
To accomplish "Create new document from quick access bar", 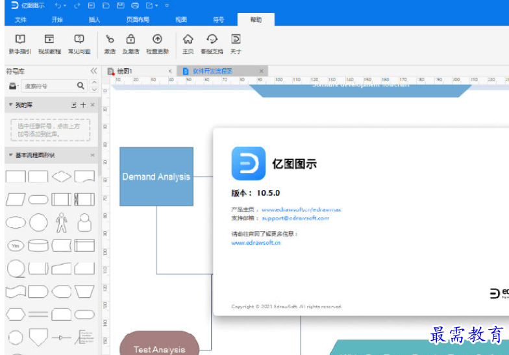I will pos(92,5).
